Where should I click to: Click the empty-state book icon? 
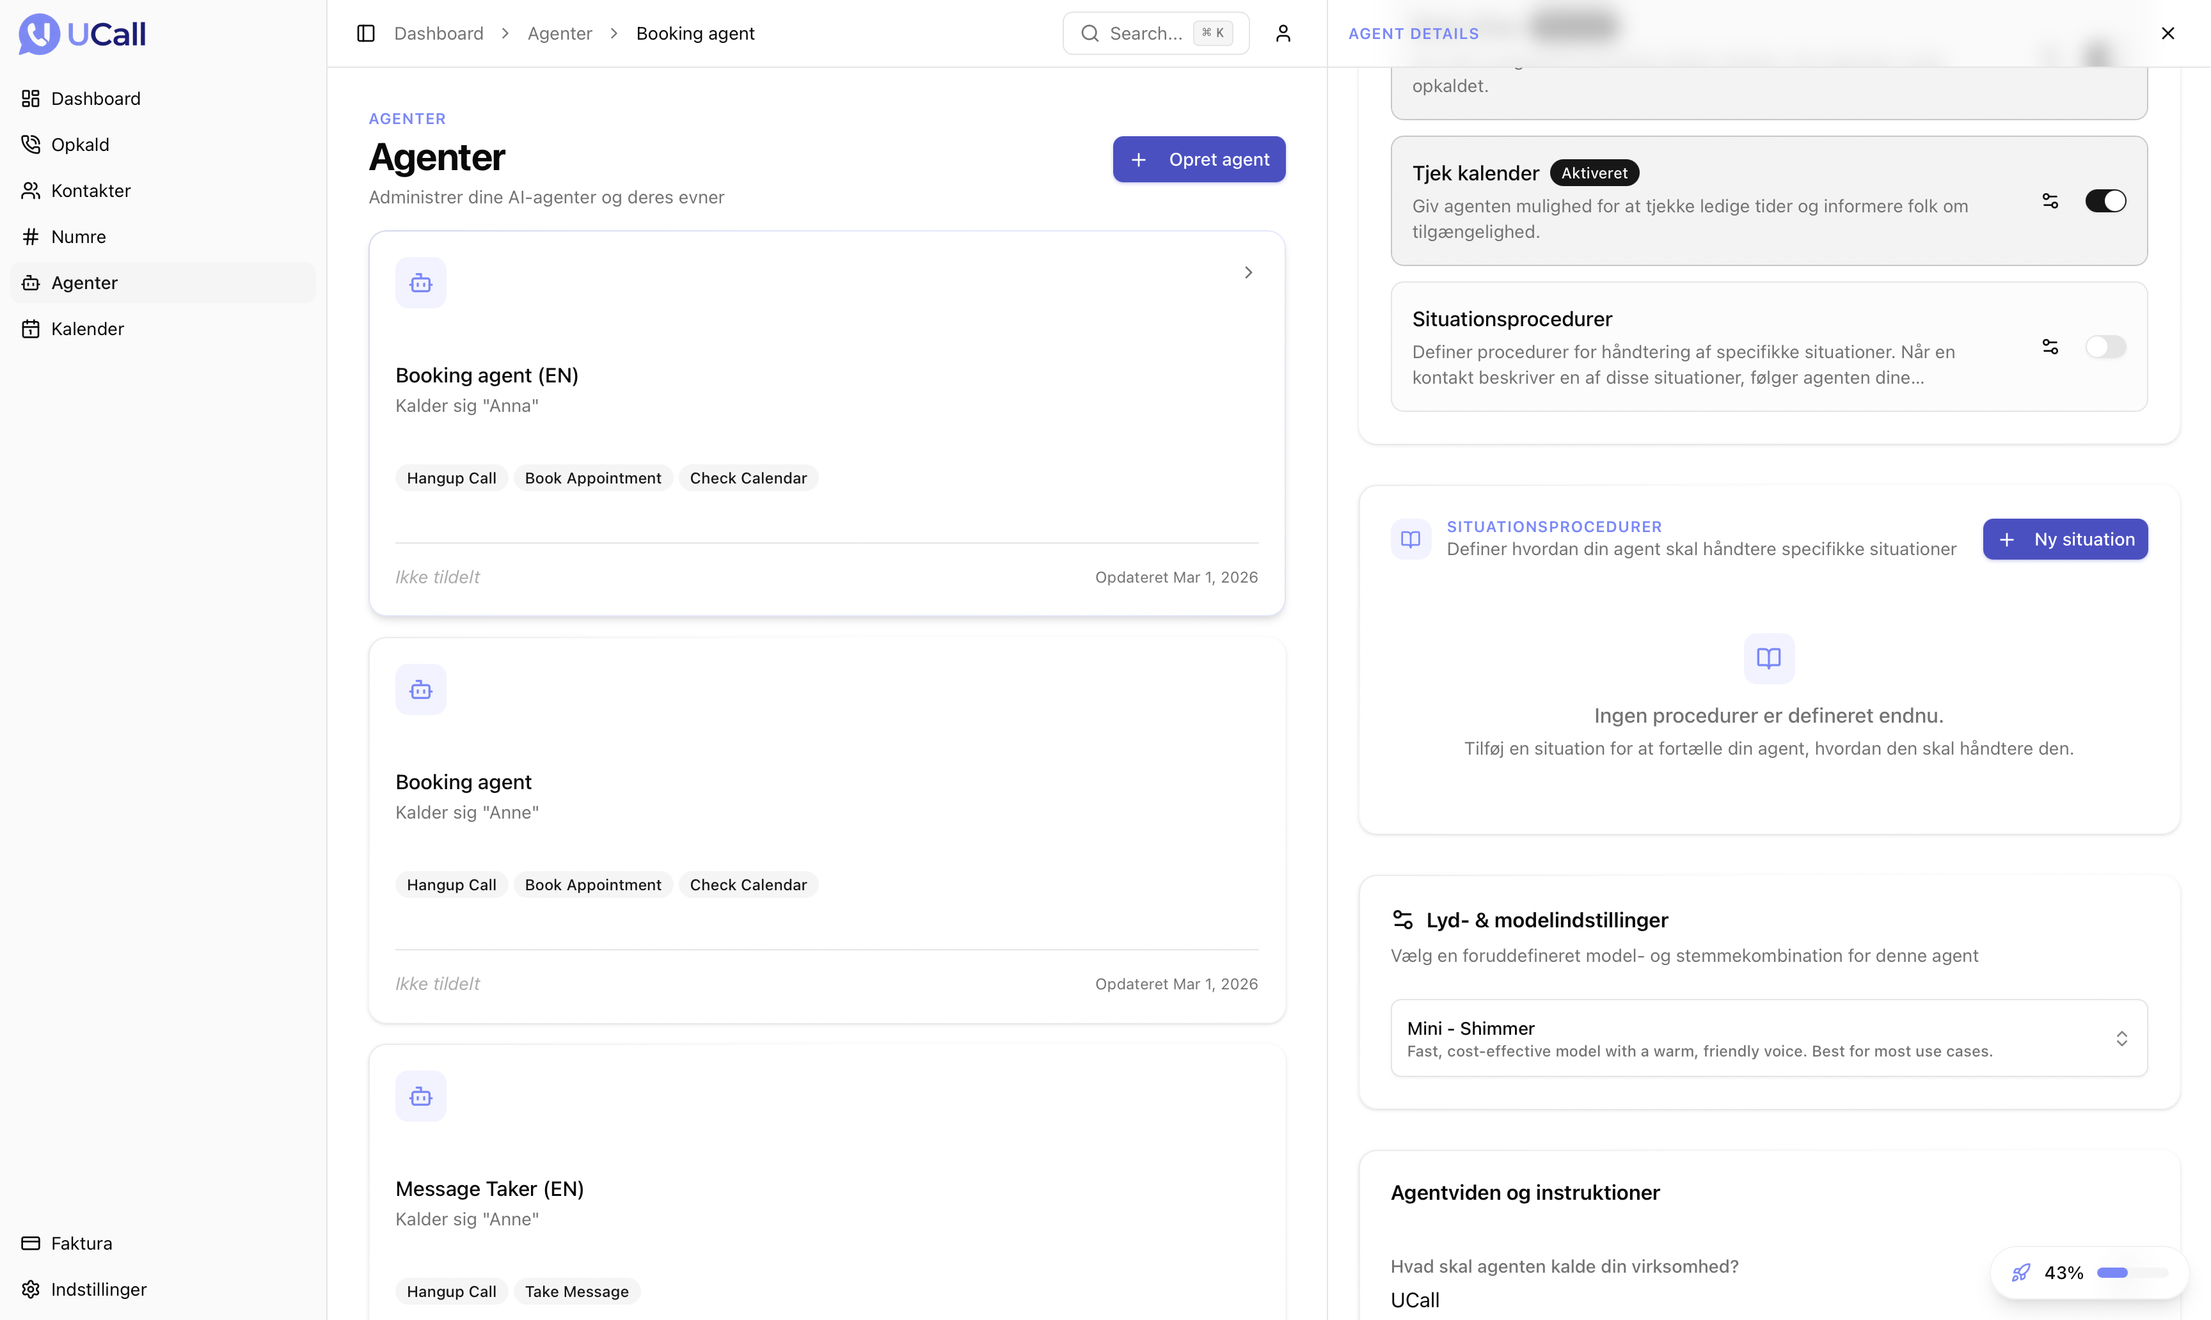1769,658
